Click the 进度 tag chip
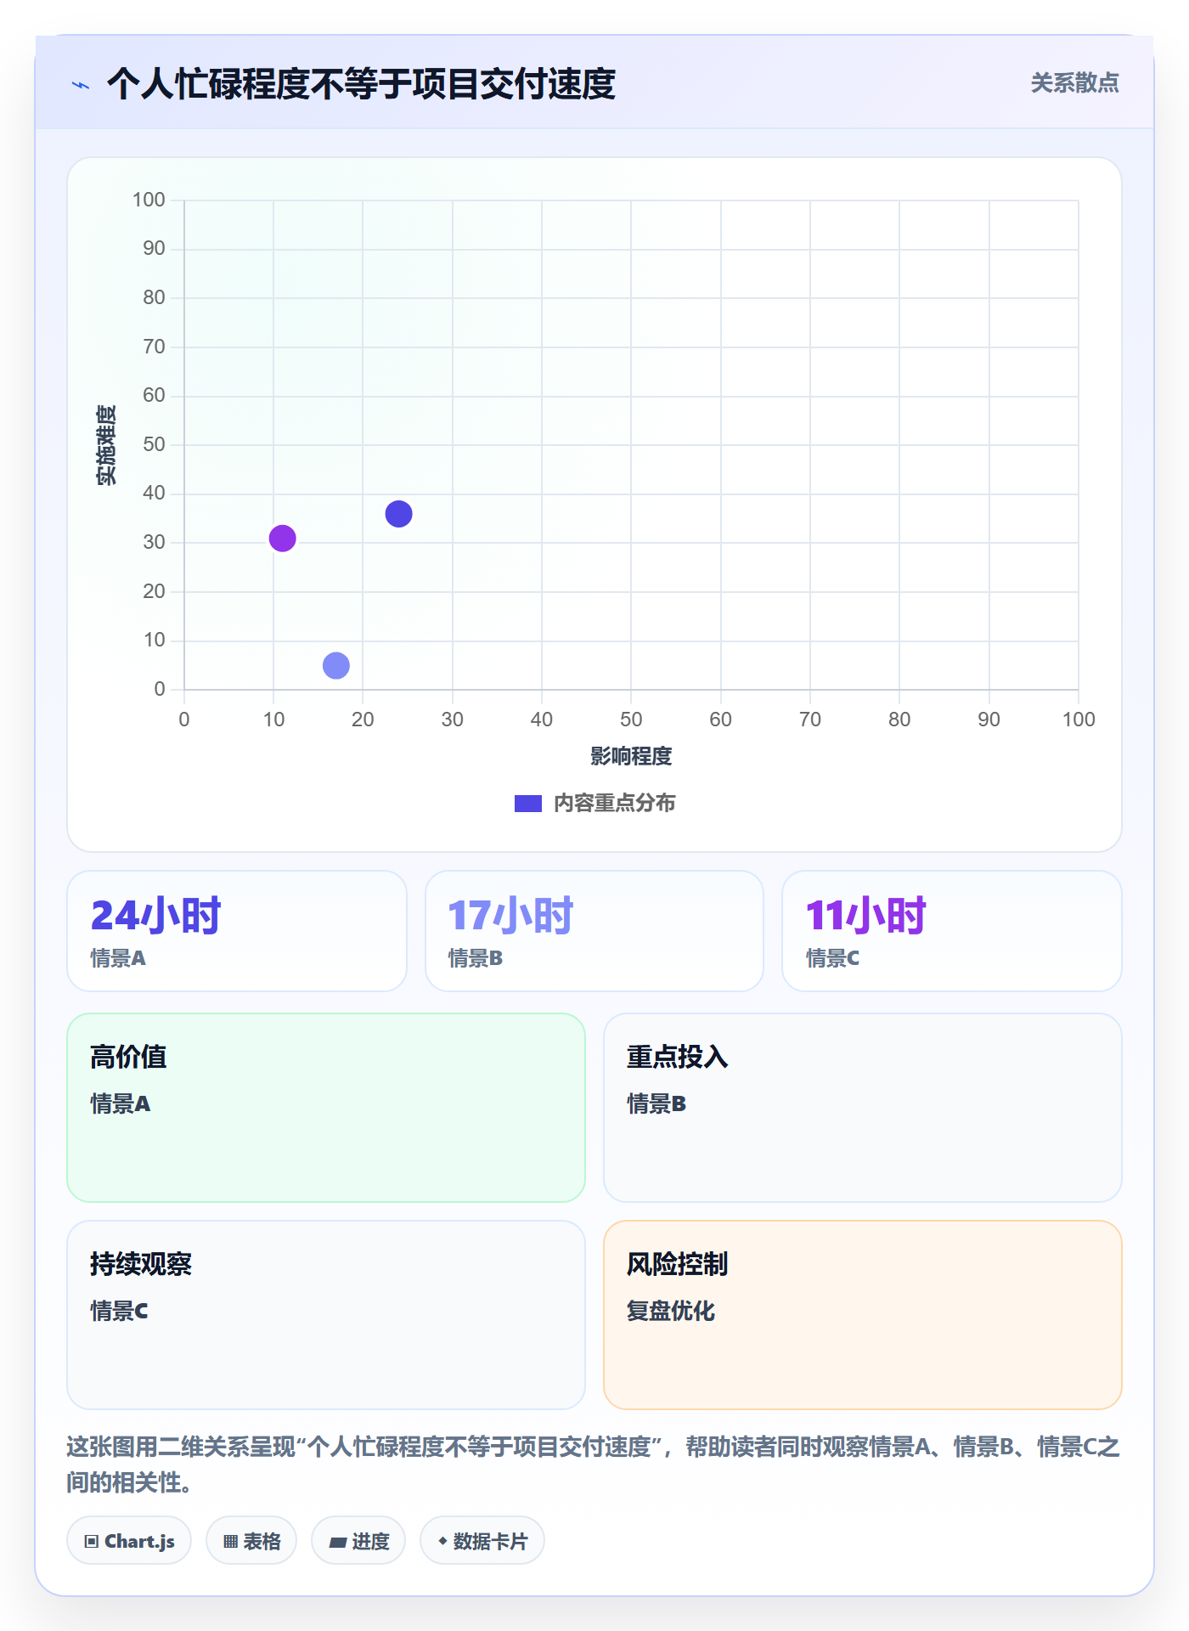 coord(358,1541)
